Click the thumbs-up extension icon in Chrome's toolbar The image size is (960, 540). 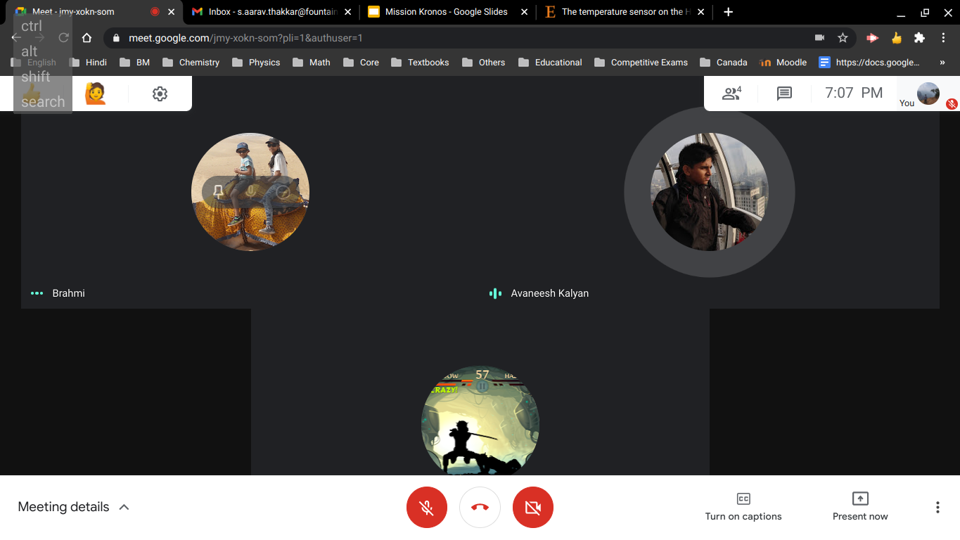tap(896, 38)
